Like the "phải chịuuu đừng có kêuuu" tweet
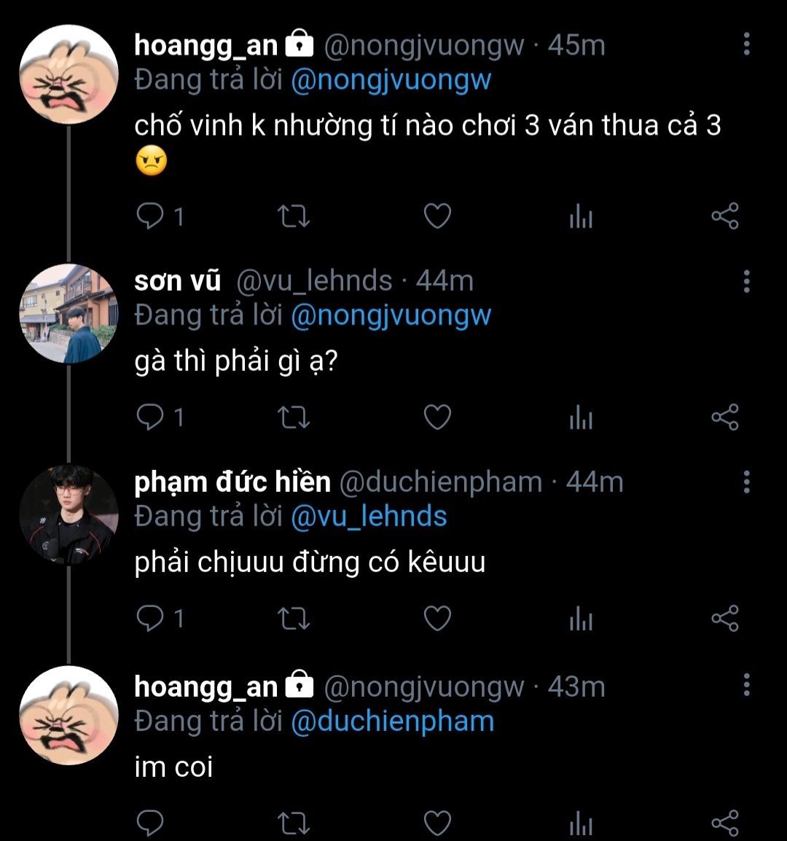The image size is (787, 841). tap(437, 619)
